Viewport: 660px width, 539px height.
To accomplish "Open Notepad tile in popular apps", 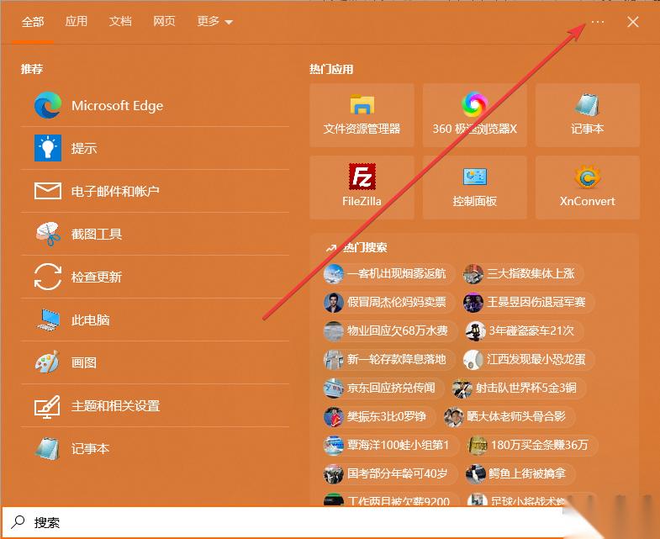I will [x=588, y=115].
